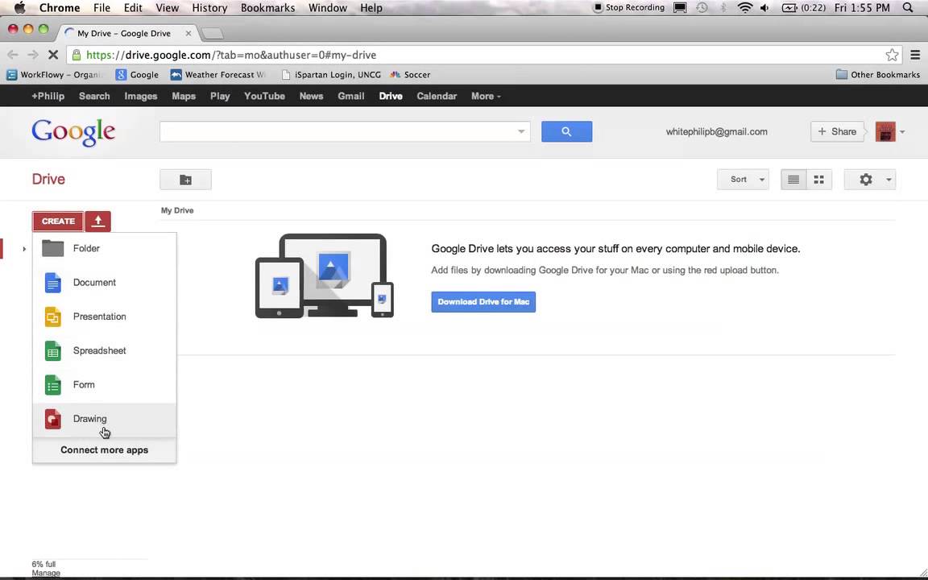928x580 pixels.
Task: Choose Presentation from the Create menu
Action: [104, 317]
